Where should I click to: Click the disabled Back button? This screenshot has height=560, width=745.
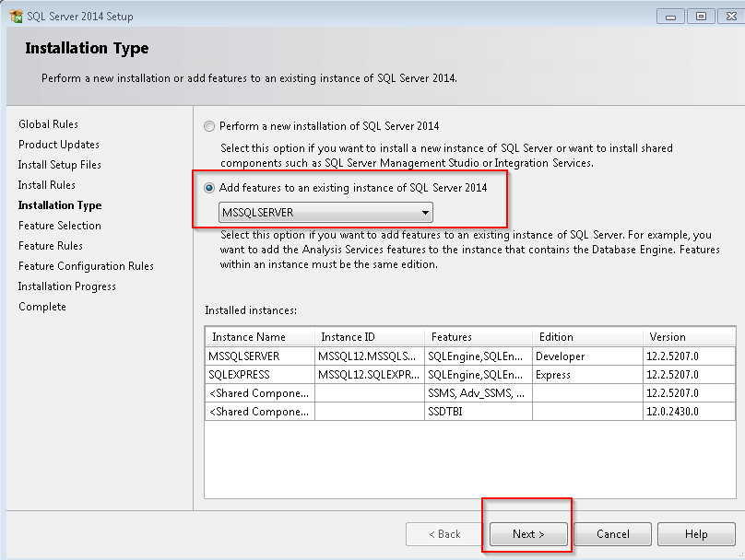tap(445, 533)
